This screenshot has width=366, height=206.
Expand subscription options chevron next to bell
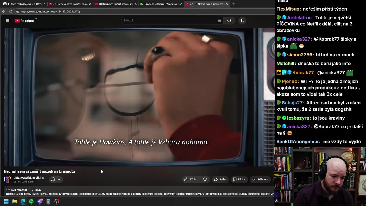pos(59,179)
